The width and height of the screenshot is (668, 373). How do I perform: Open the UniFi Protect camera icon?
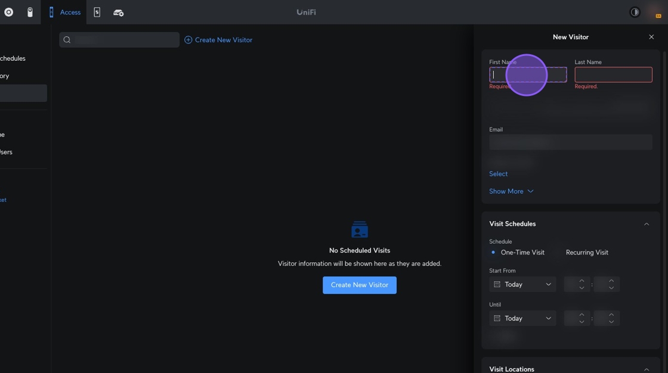click(x=30, y=12)
